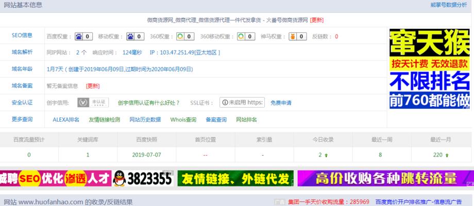Select the 更多查询 row label
The height and width of the screenshot is (206, 474).
coord(22,119)
